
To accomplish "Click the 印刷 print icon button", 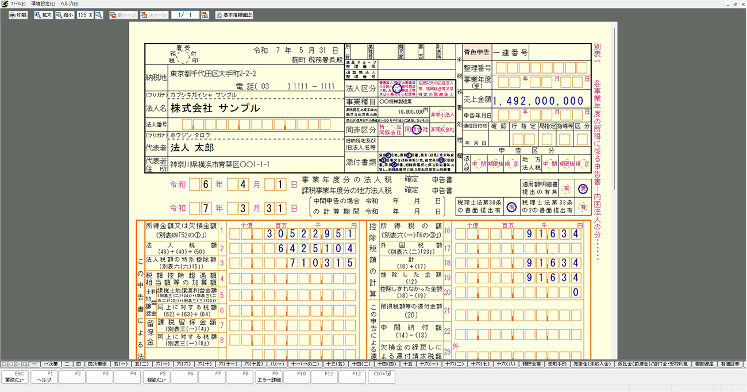I will coord(18,15).
